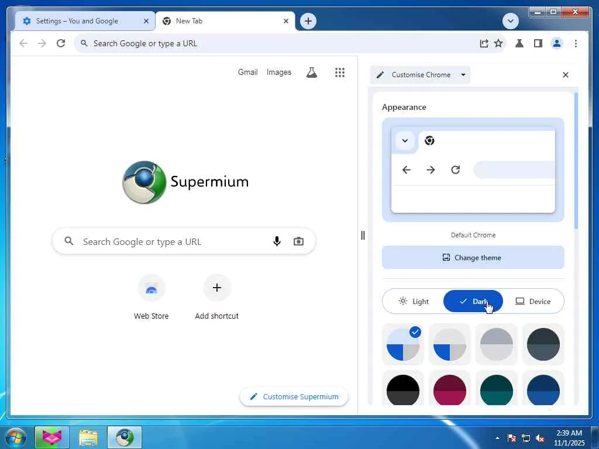599x449 pixels.
Task: Open the three-dot browser menu
Action: point(576,43)
